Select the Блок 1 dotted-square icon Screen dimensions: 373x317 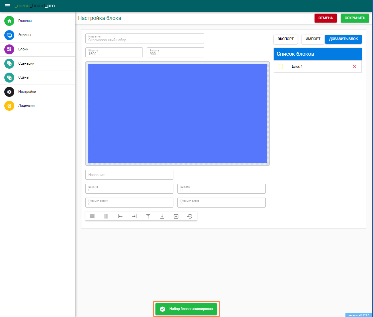click(281, 66)
